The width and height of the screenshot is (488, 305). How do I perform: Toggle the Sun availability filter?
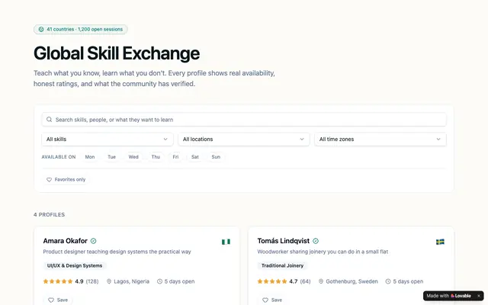tap(216, 157)
